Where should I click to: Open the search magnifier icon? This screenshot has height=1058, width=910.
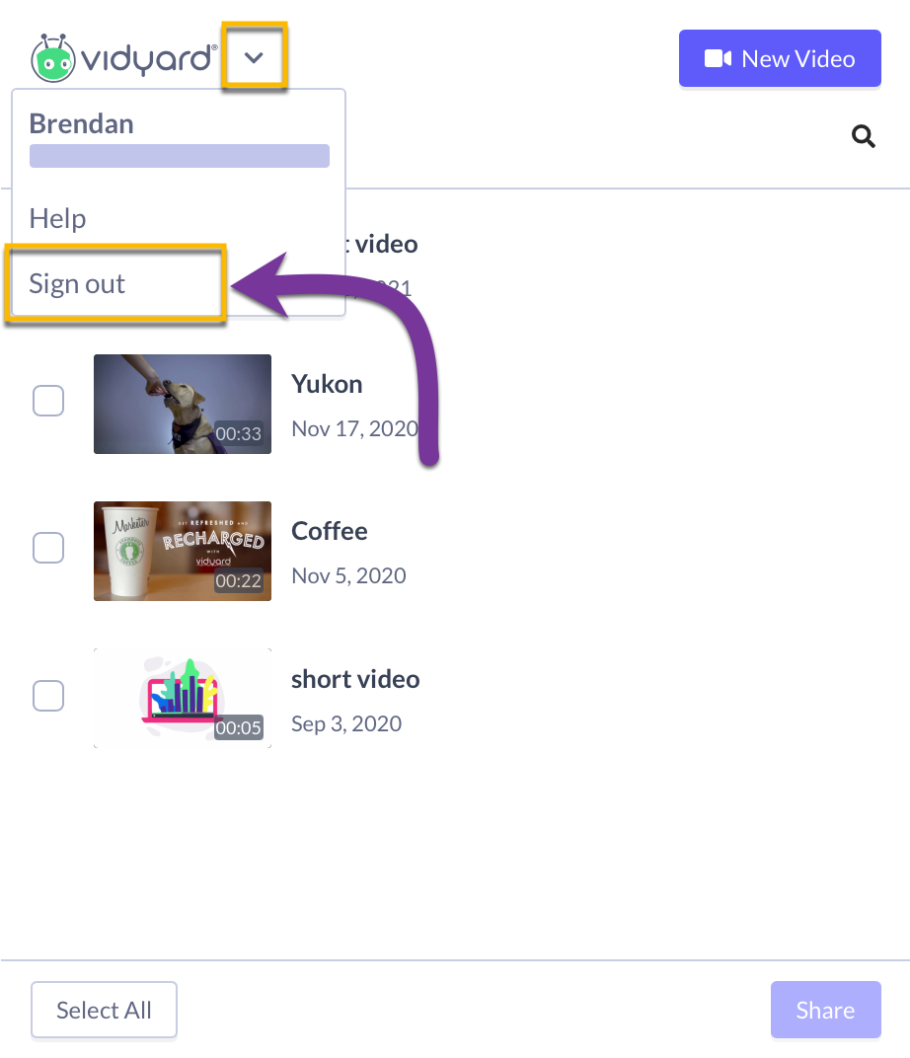(863, 136)
